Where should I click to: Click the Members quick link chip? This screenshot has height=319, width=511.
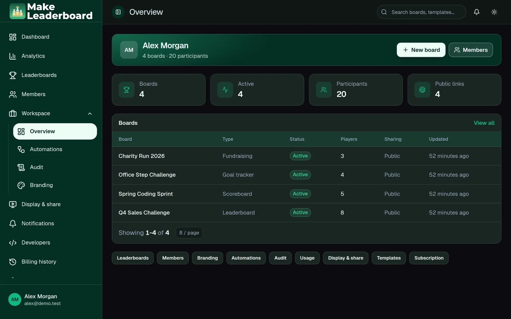tap(173, 258)
